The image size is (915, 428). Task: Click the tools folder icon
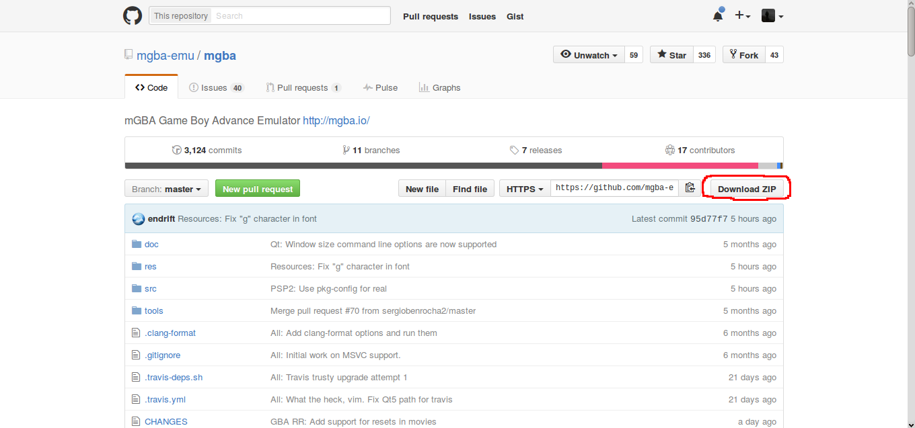137,310
